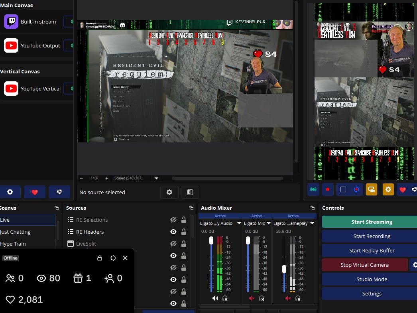Click Start Replay Buffer
417x313 pixels.
370,250
